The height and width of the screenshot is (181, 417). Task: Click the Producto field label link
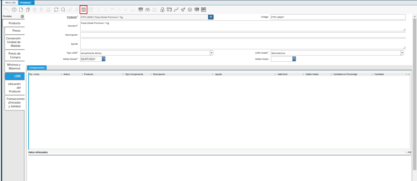click(72, 17)
